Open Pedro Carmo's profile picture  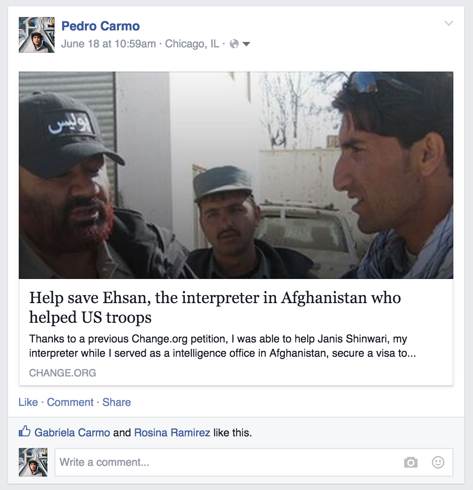[37, 35]
